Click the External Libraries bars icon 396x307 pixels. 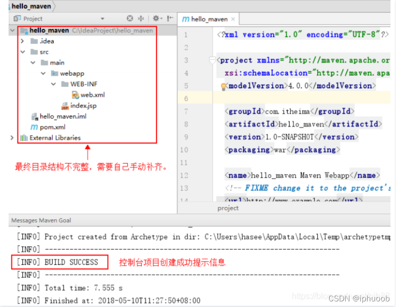pyautogui.click(x=24, y=138)
